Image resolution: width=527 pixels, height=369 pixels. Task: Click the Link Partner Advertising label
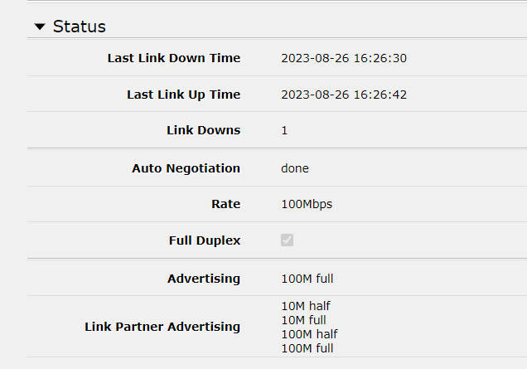(x=162, y=327)
